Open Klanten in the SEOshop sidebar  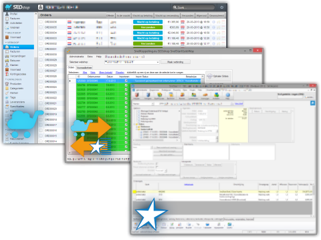pos(14,65)
